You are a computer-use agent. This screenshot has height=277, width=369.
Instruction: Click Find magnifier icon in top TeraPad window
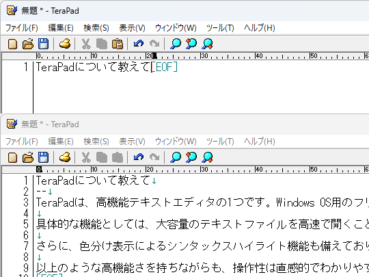click(x=176, y=44)
